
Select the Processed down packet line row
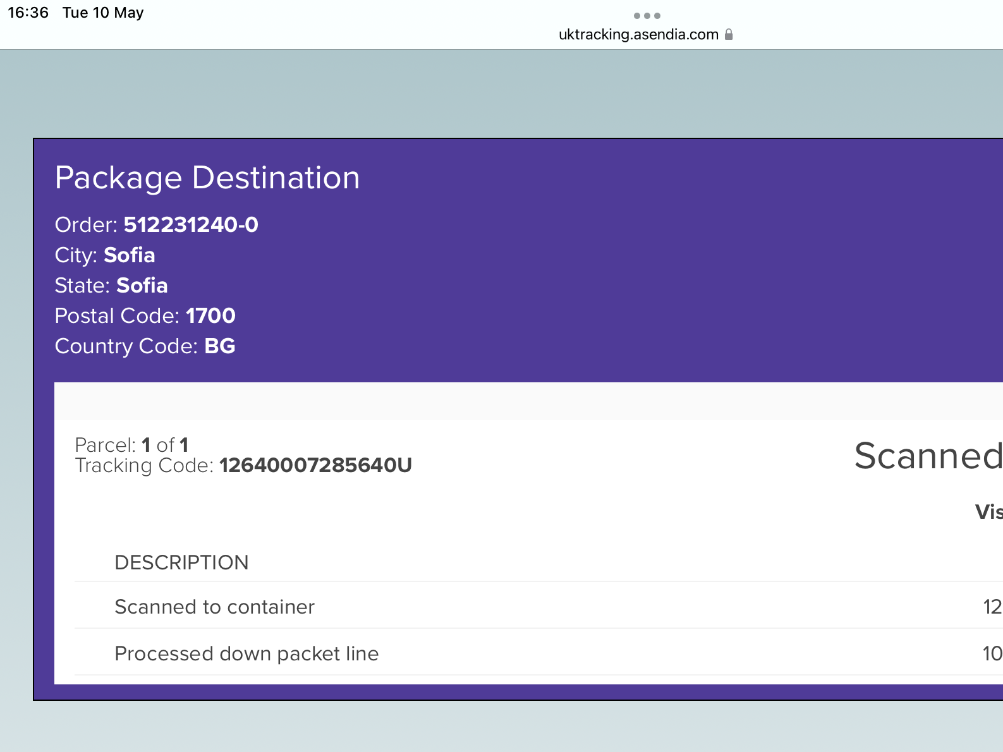click(x=246, y=653)
